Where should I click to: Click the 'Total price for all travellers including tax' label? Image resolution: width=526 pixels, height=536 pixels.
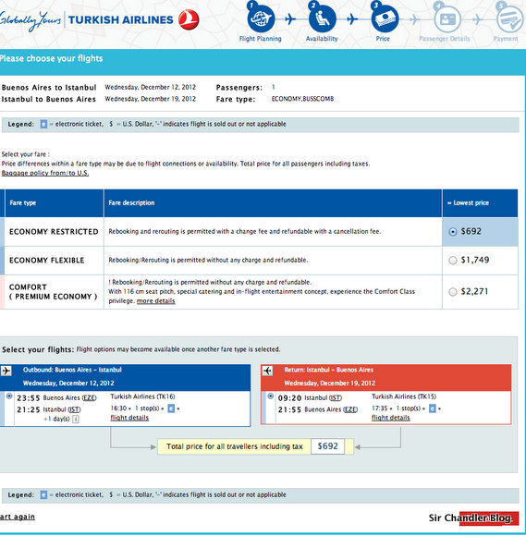235,446
